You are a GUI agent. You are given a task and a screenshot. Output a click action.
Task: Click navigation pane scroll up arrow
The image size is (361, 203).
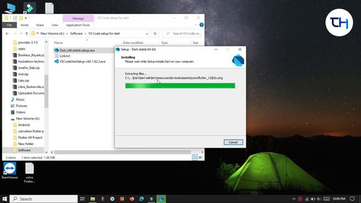pyautogui.click(x=46, y=42)
